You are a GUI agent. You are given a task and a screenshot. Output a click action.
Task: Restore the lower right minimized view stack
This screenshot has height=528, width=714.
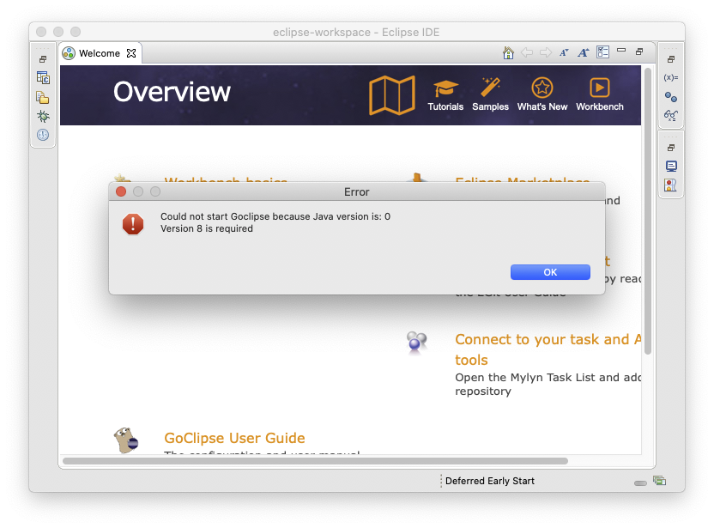coord(671,148)
